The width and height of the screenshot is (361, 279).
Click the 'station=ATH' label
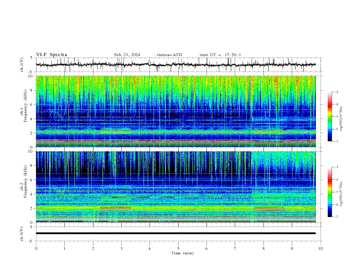coord(169,55)
